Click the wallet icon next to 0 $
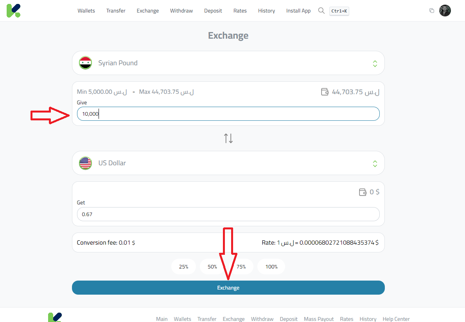Image resolution: width=465 pixels, height=322 pixels. tap(363, 192)
